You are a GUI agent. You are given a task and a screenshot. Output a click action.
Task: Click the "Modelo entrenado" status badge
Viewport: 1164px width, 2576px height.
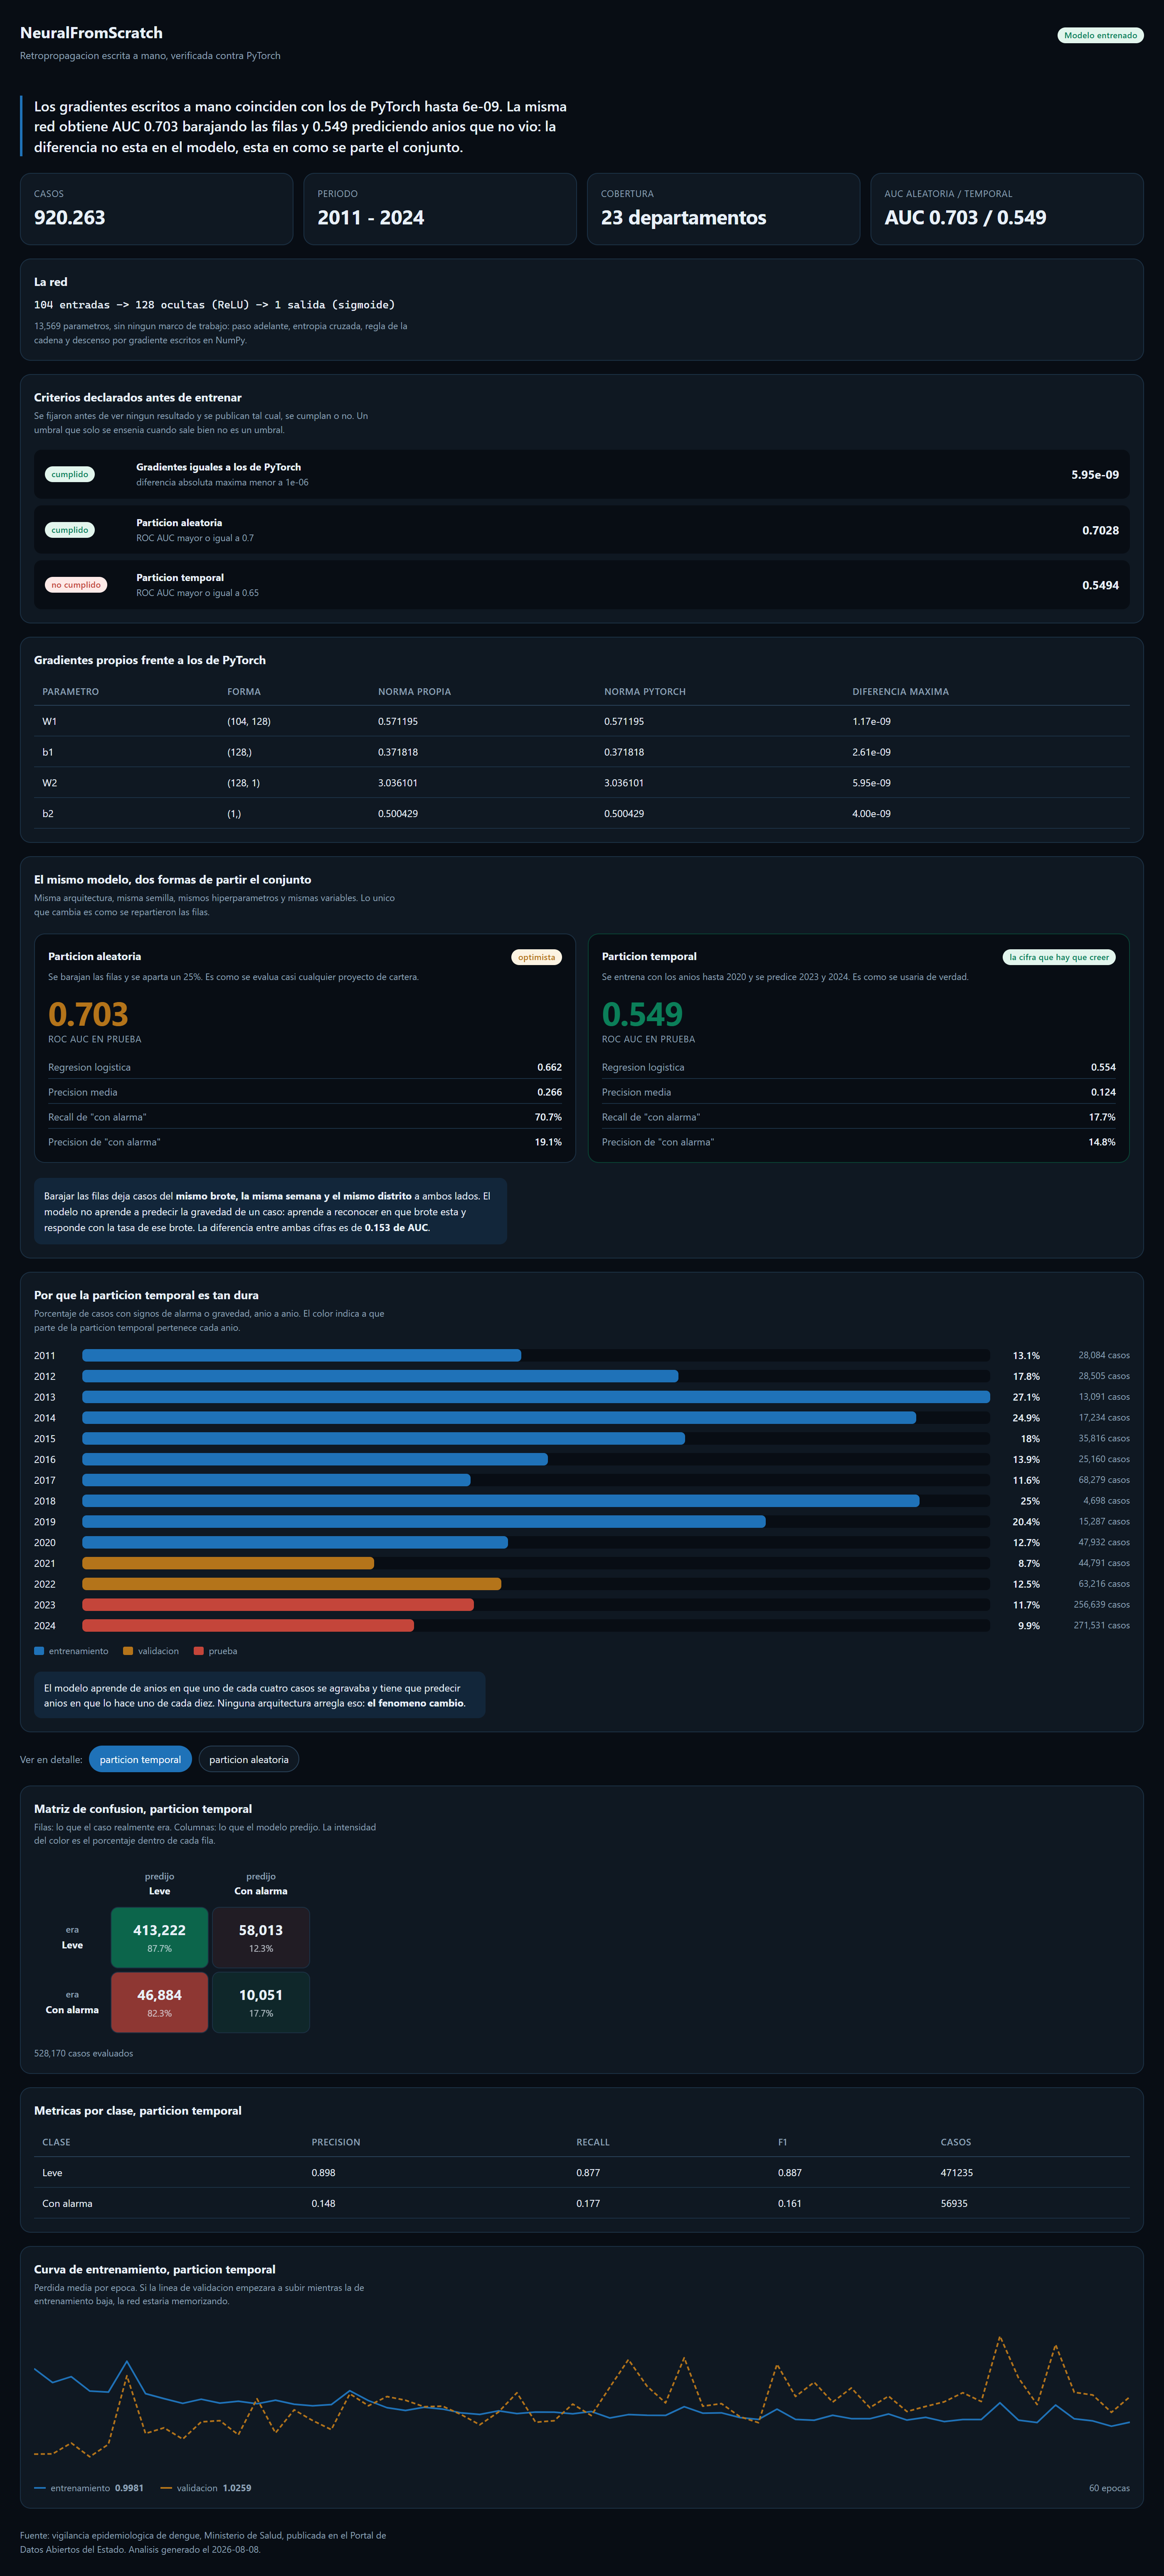click(1100, 35)
